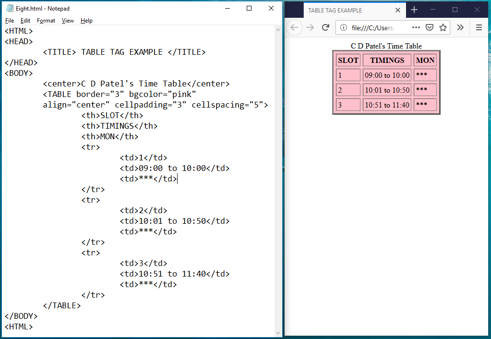Click inside the Firefox address bar
This screenshot has height=339, width=491.
[379, 27]
